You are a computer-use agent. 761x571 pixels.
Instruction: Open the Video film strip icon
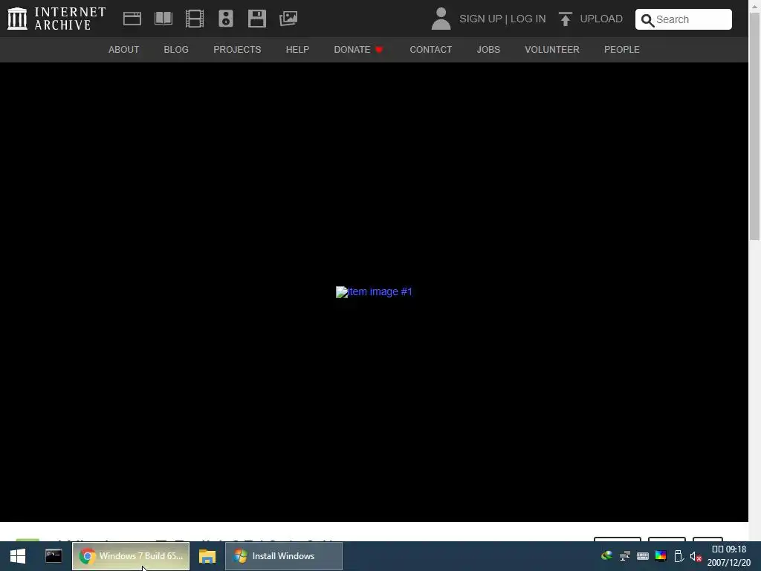195,19
